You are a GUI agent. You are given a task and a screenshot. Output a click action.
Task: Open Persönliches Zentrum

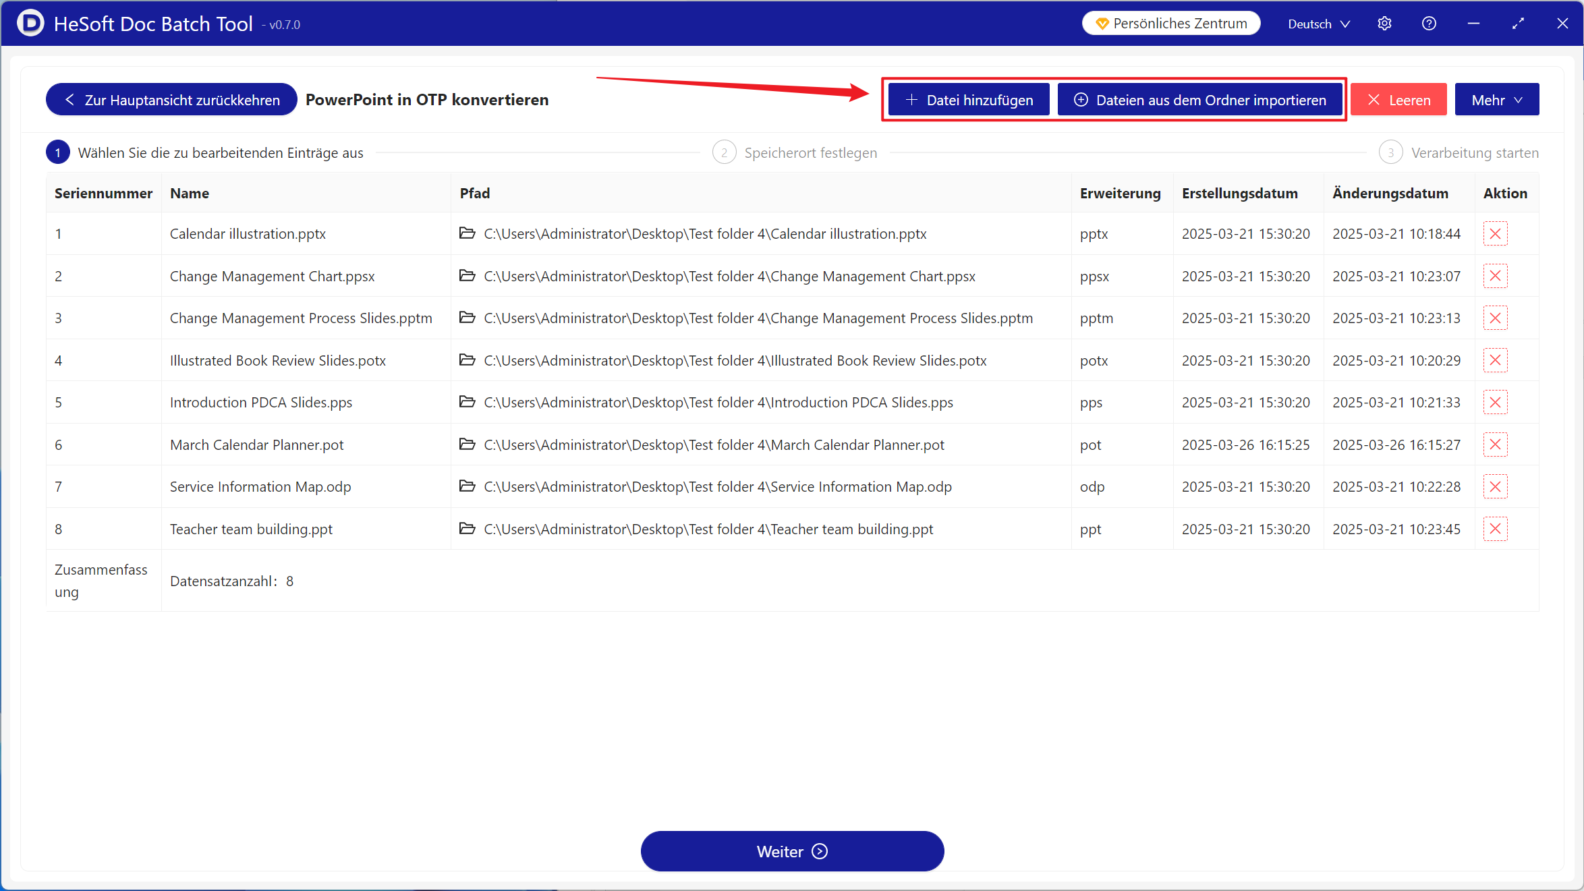coord(1171,24)
